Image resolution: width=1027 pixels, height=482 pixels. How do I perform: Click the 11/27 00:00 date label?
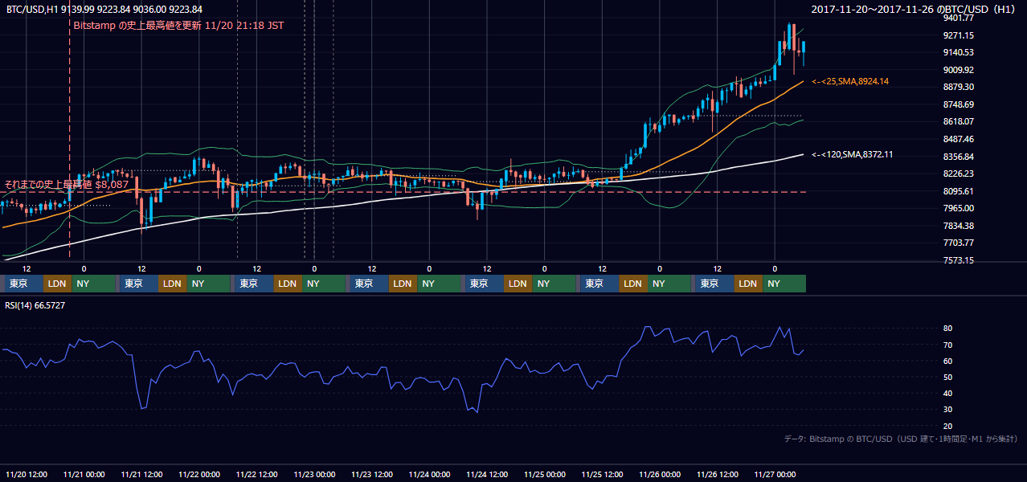click(x=775, y=474)
